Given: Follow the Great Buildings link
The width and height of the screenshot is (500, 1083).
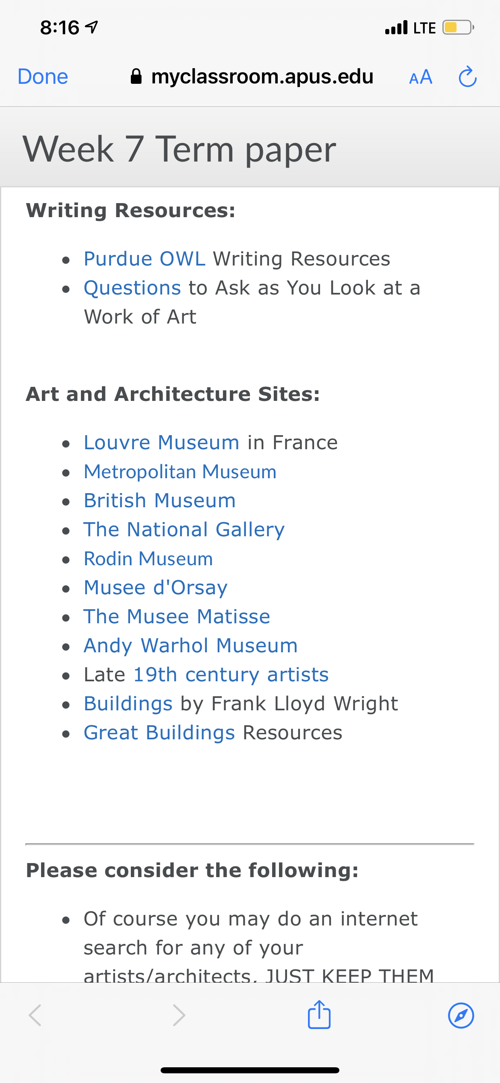Looking at the screenshot, I should [159, 733].
